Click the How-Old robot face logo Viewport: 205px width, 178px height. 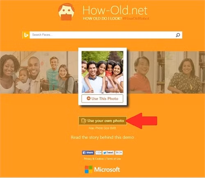(x=66, y=12)
